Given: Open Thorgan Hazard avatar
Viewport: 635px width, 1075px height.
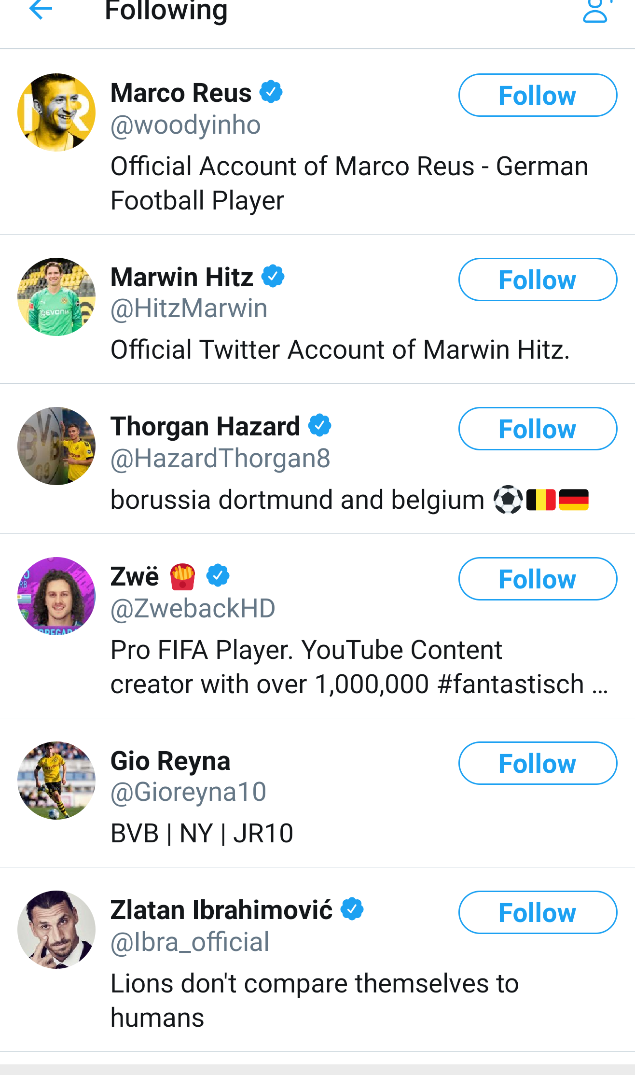Looking at the screenshot, I should point(56,446).
